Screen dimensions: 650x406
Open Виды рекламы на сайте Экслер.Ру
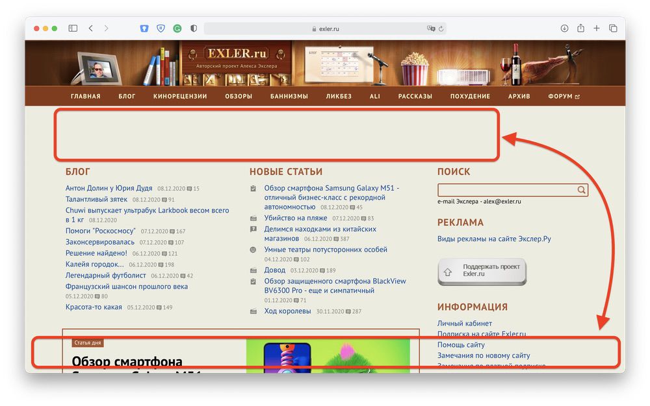[494, 239]
